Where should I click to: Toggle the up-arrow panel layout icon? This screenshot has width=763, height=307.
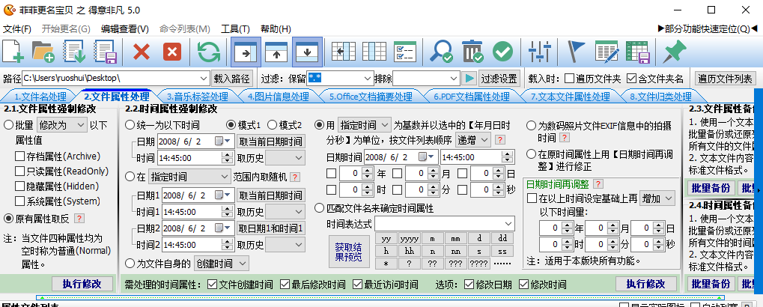(276, 52)
